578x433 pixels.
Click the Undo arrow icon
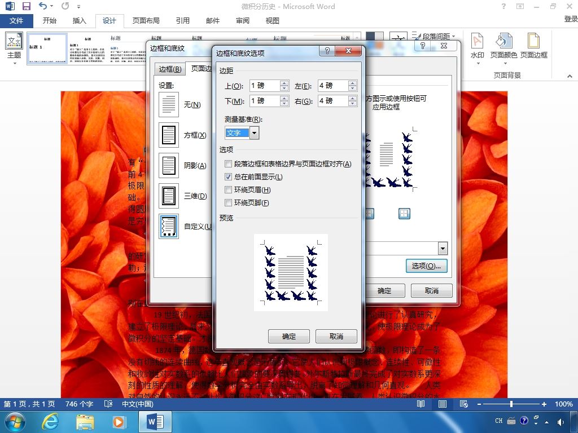click(43, 6)
